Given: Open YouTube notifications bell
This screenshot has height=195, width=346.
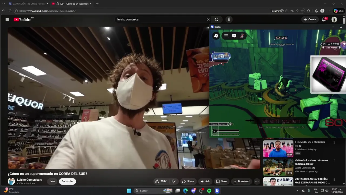Looking at the screenshot, I should click(324, 19).
